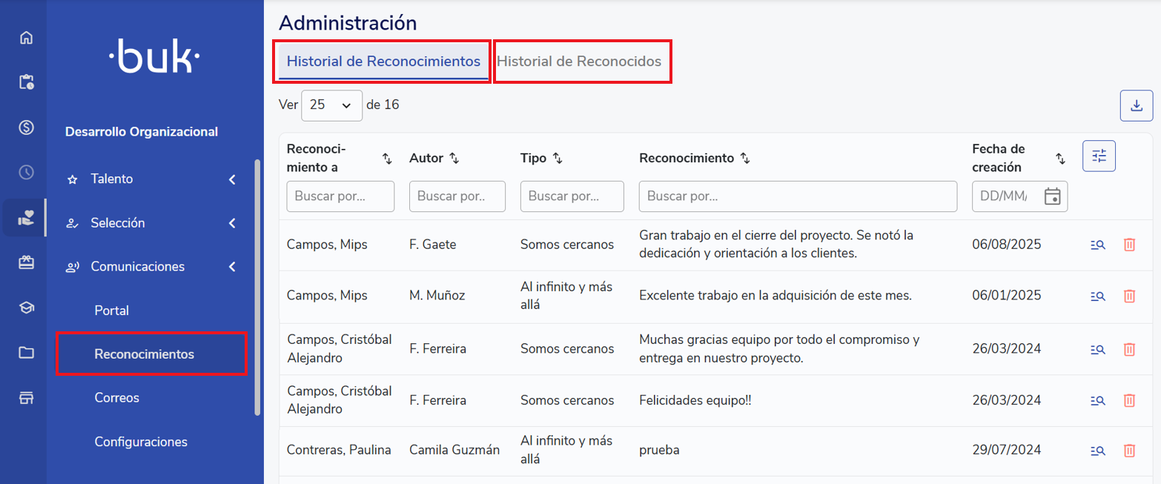Click the graduation cap training icon
Image resolution: width=1161 pixels, height=484 pixels.
click(27, 308)
